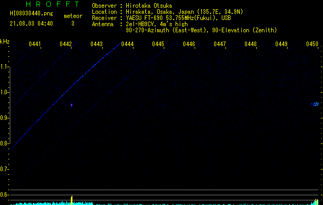Screen dimensions: 323x205
Task: Click the 0443 time marker
Action: (x=97, y=44)
